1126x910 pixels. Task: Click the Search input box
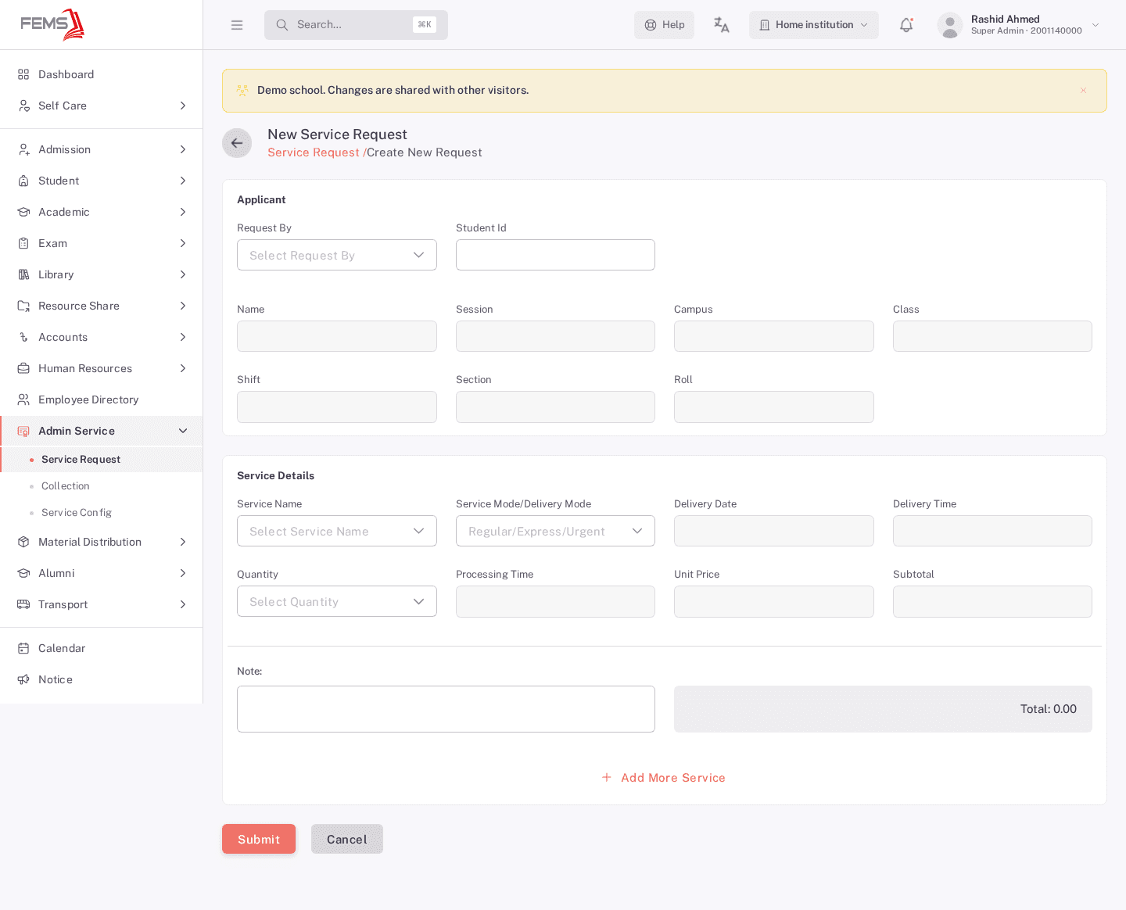point(356,25)
